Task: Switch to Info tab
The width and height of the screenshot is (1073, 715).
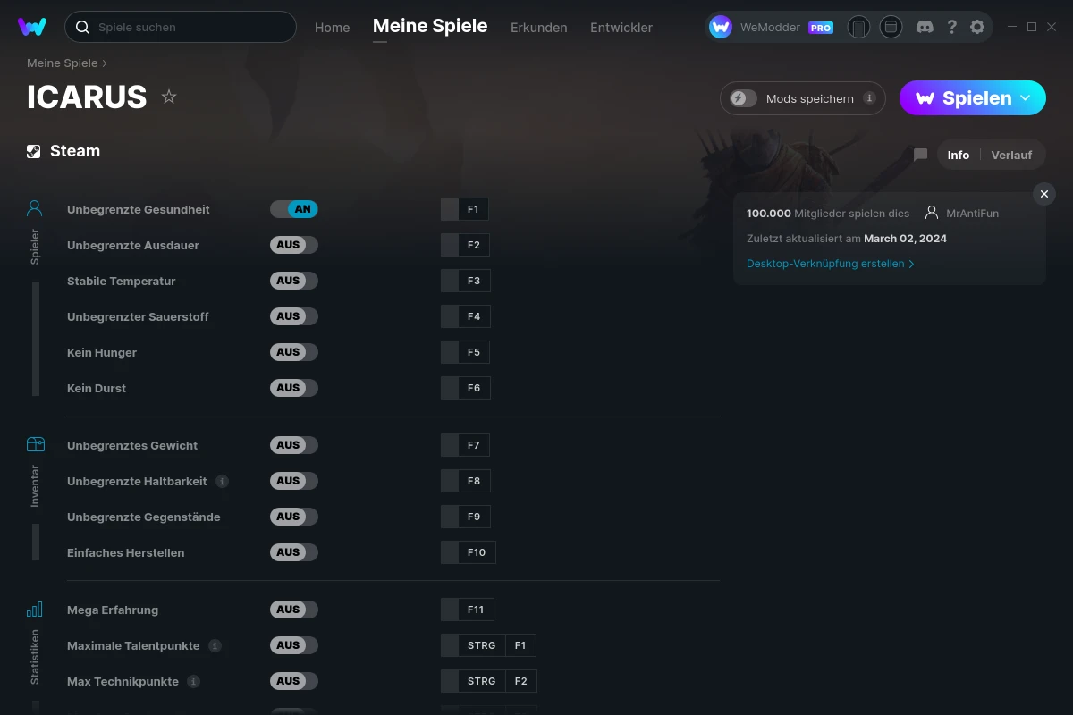Action: (959, 155)
